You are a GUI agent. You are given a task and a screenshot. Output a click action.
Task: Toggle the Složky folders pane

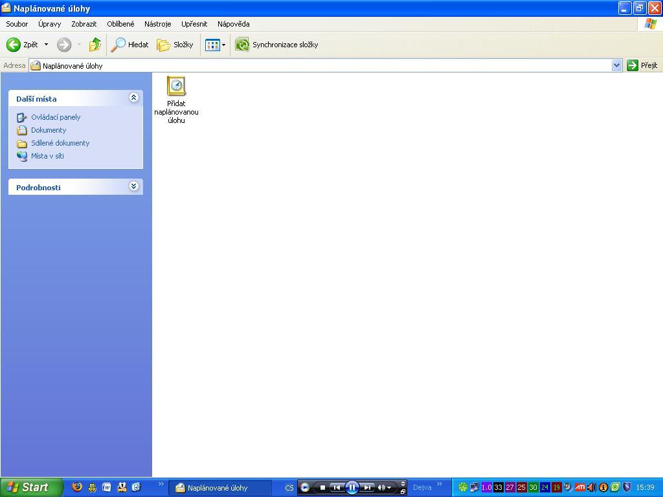pos(175,45)
